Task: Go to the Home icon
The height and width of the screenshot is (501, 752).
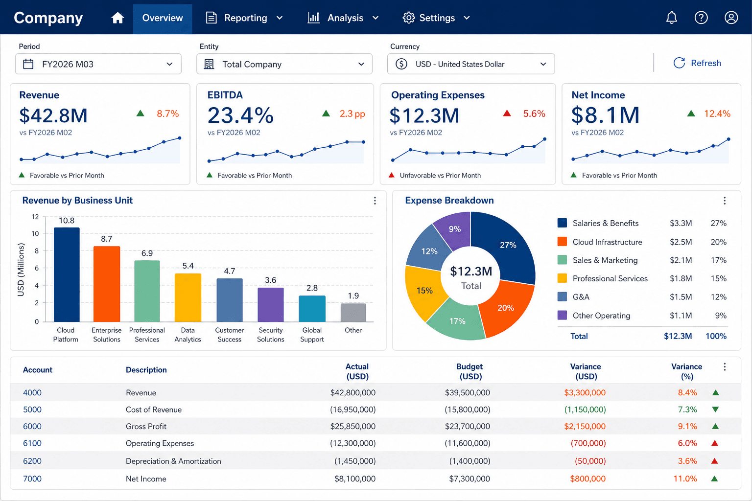Action: pyautogui.click(x=117, y=18)
